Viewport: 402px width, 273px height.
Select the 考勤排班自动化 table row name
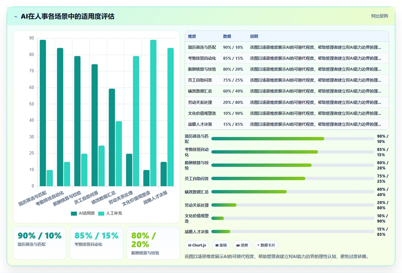coord(202,58)
